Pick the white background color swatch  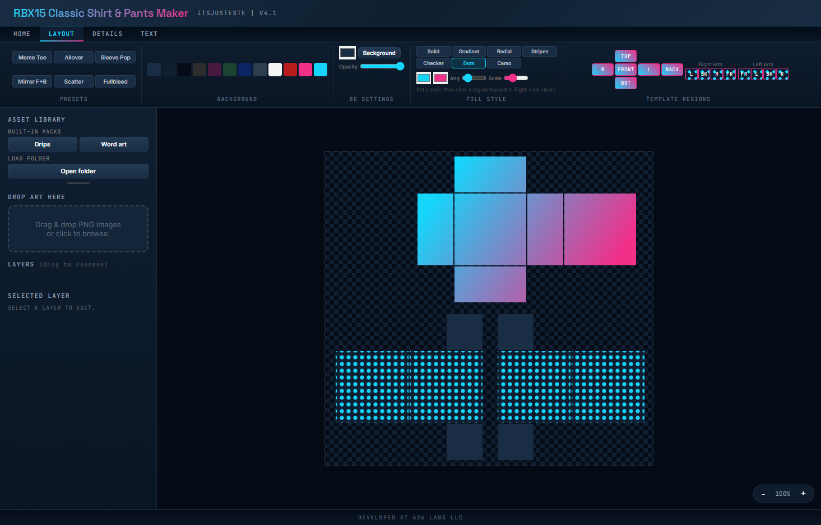coord(275,70)
